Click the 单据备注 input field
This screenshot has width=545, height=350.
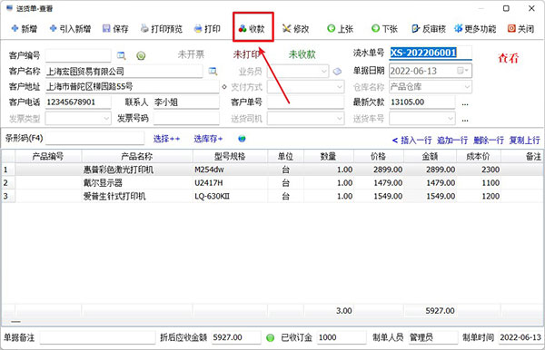97,337
